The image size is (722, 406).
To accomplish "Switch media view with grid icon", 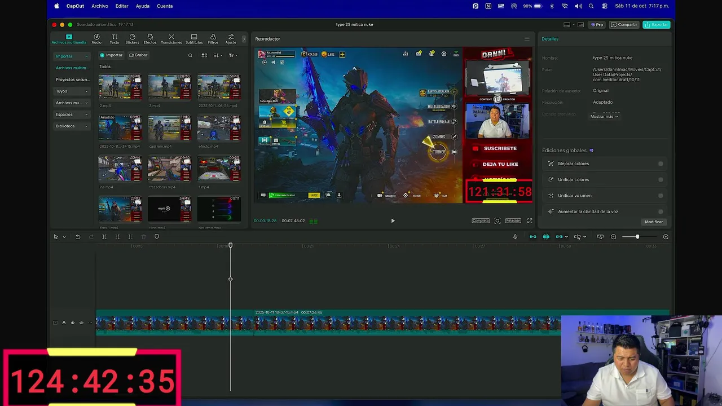I will pyautogui.click(x=204, y=55).
